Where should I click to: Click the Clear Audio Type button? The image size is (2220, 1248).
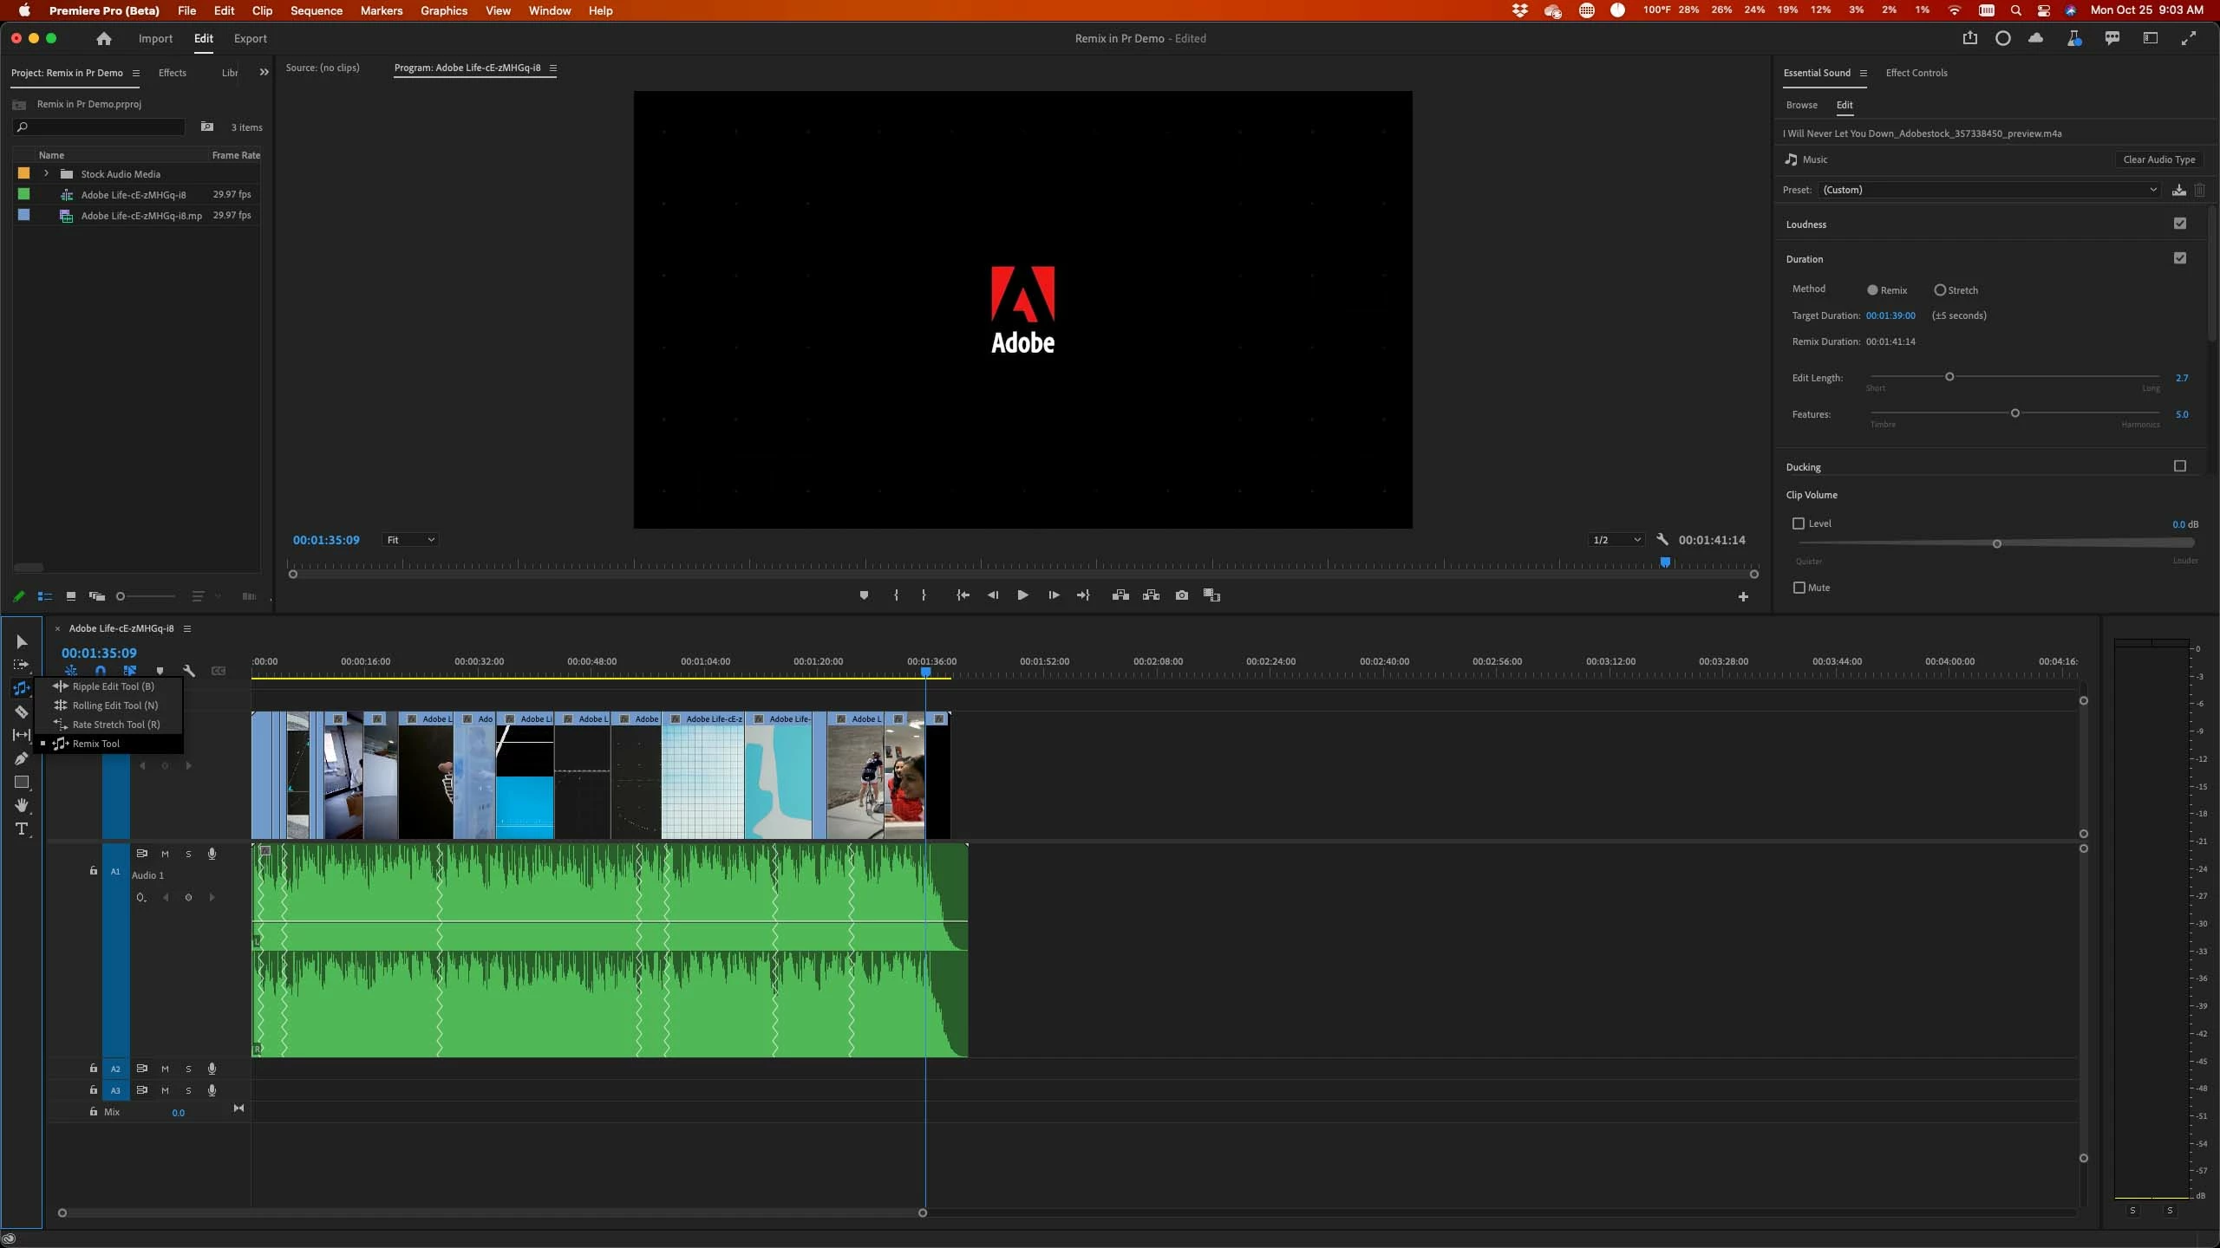pyautogui.click(x=2158, y=159)
